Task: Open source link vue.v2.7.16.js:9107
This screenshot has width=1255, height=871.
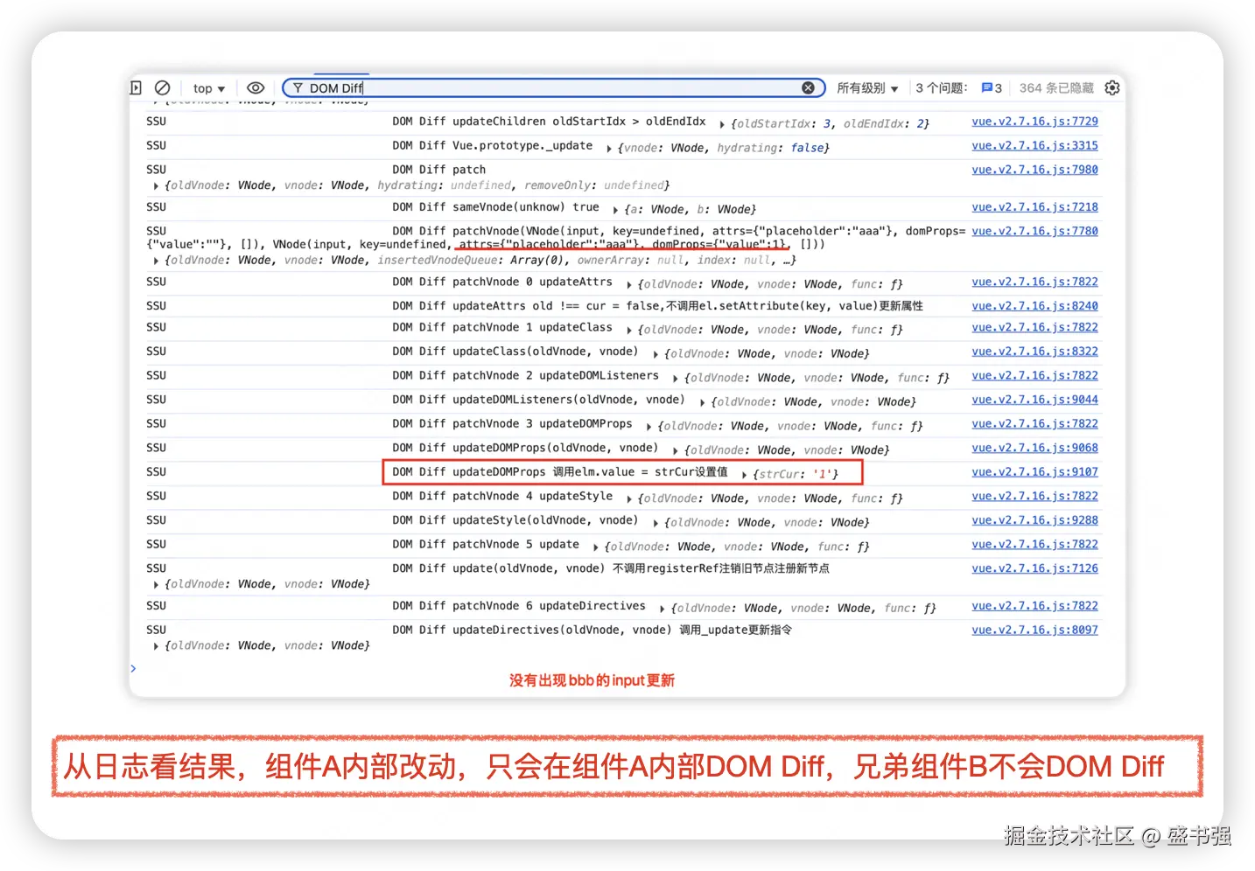Action: click(1034, 472)
